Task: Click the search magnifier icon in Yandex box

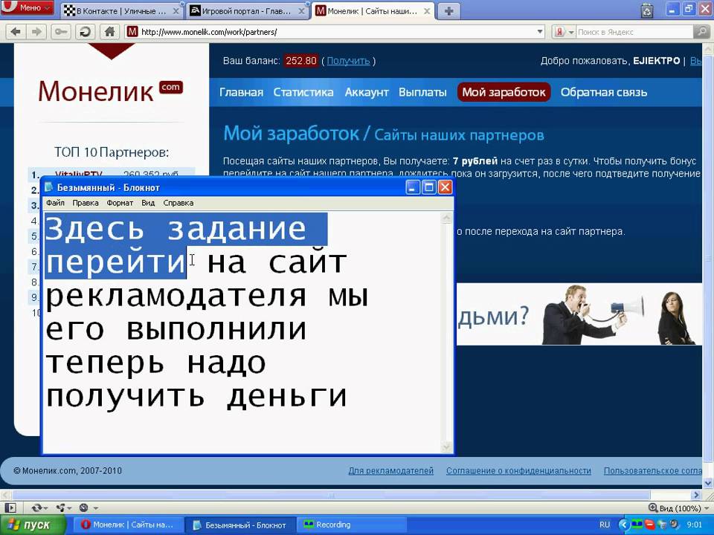Action: 701,32
